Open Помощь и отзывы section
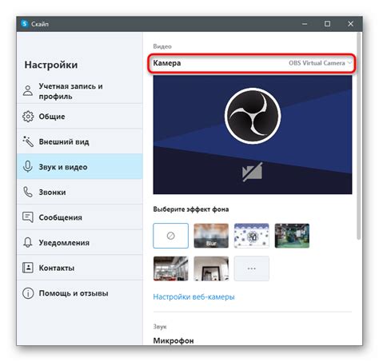This screenshot has height=362, width=379. point(80,293)
